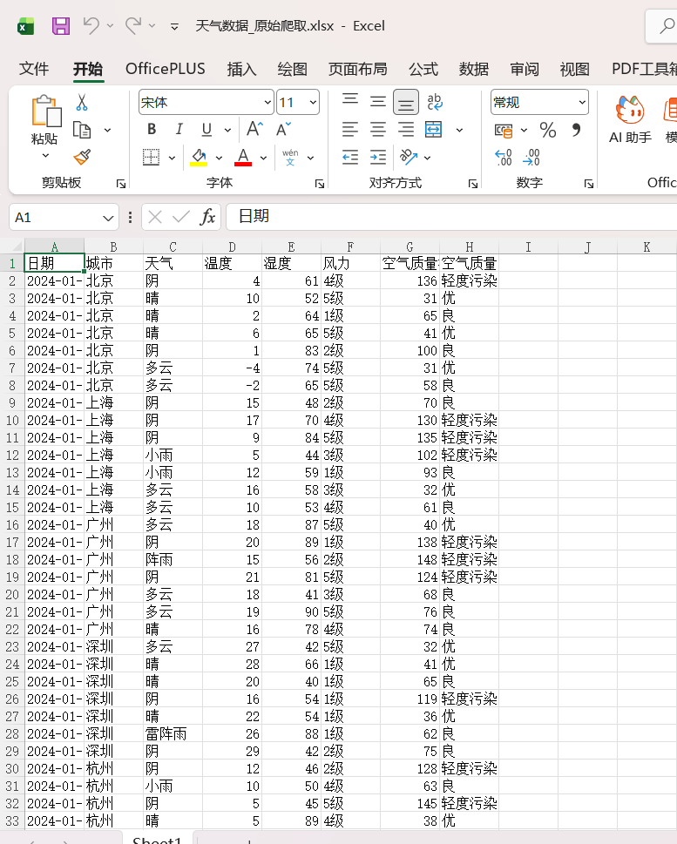Viewport: 677px width, 844px height.
Task: Bottom-align the cell content
Action: point(406,102)
